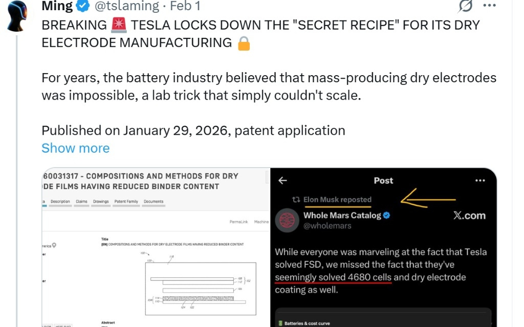Screen dimensions: 524x327
Task: Click Whole Mars Catalog's verified badge
Action: click(x=387, y=215)
